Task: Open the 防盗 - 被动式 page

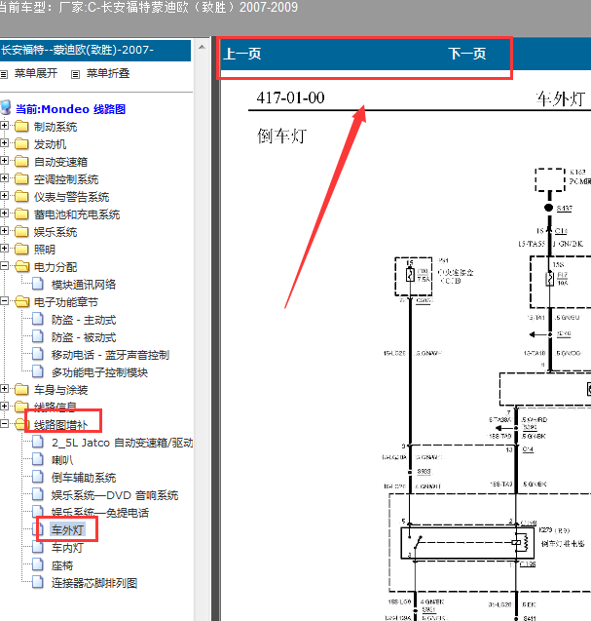Action: coord(84,337)
